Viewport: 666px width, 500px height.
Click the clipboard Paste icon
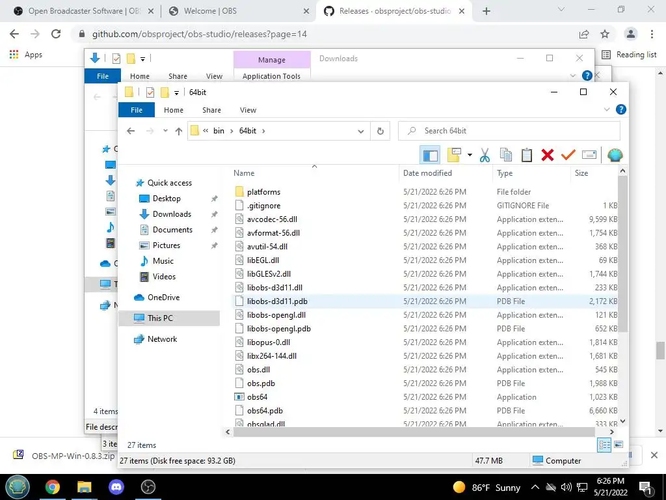[x=527, y=155]
